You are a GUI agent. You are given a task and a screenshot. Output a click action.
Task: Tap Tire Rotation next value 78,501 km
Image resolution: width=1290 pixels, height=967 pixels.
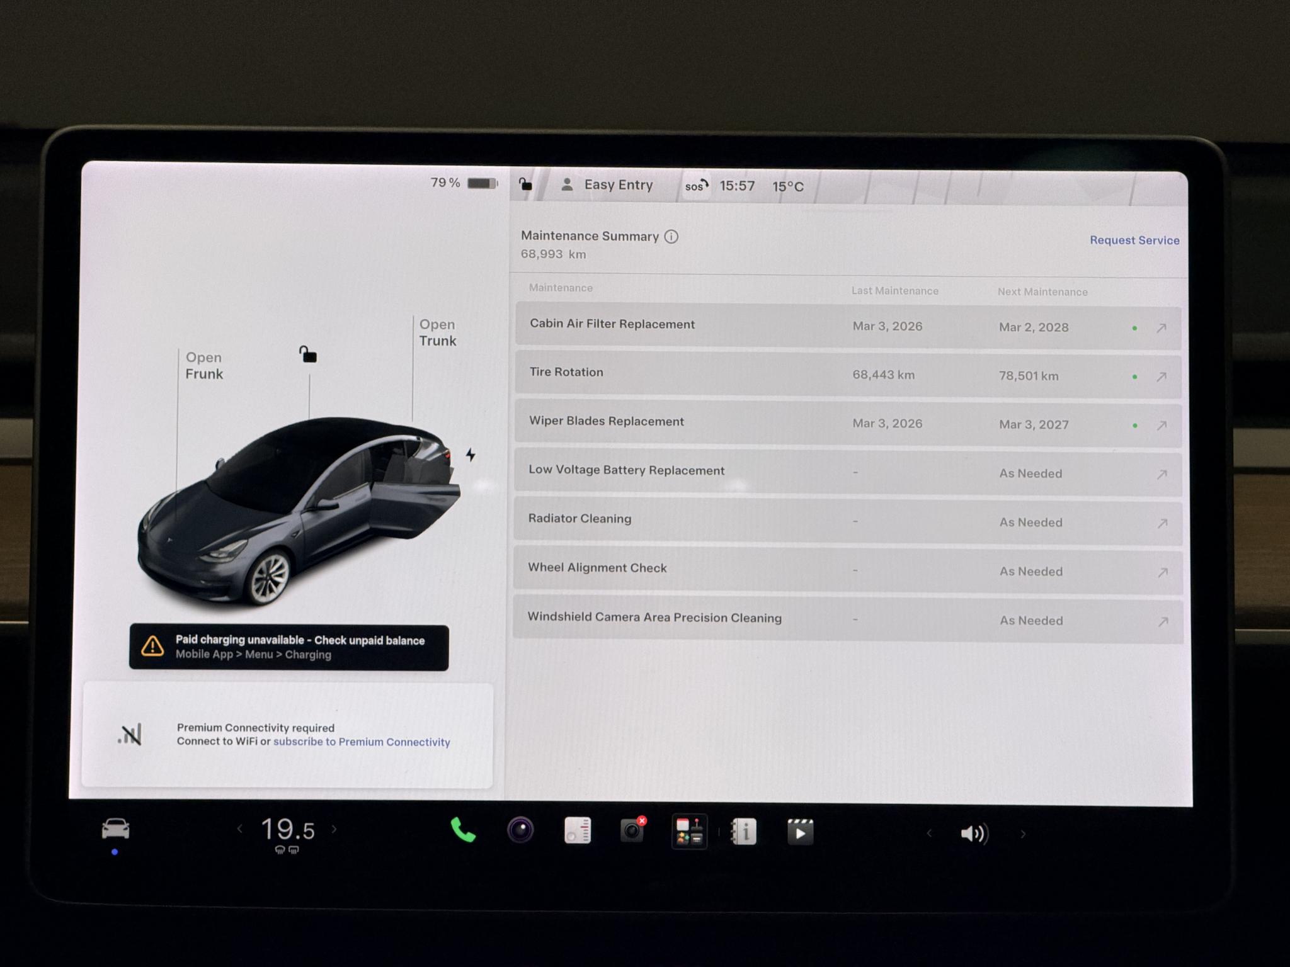(x=1029, y=376)
